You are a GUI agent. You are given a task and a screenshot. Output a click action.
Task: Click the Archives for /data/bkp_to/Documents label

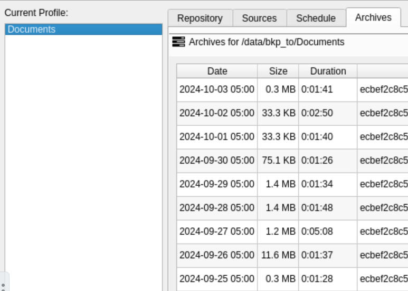(x=267, y=42)
